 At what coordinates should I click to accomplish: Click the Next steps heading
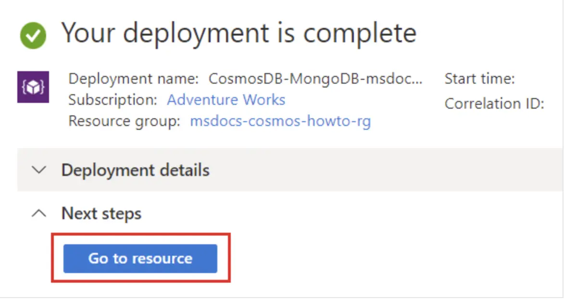coord(101,213)
